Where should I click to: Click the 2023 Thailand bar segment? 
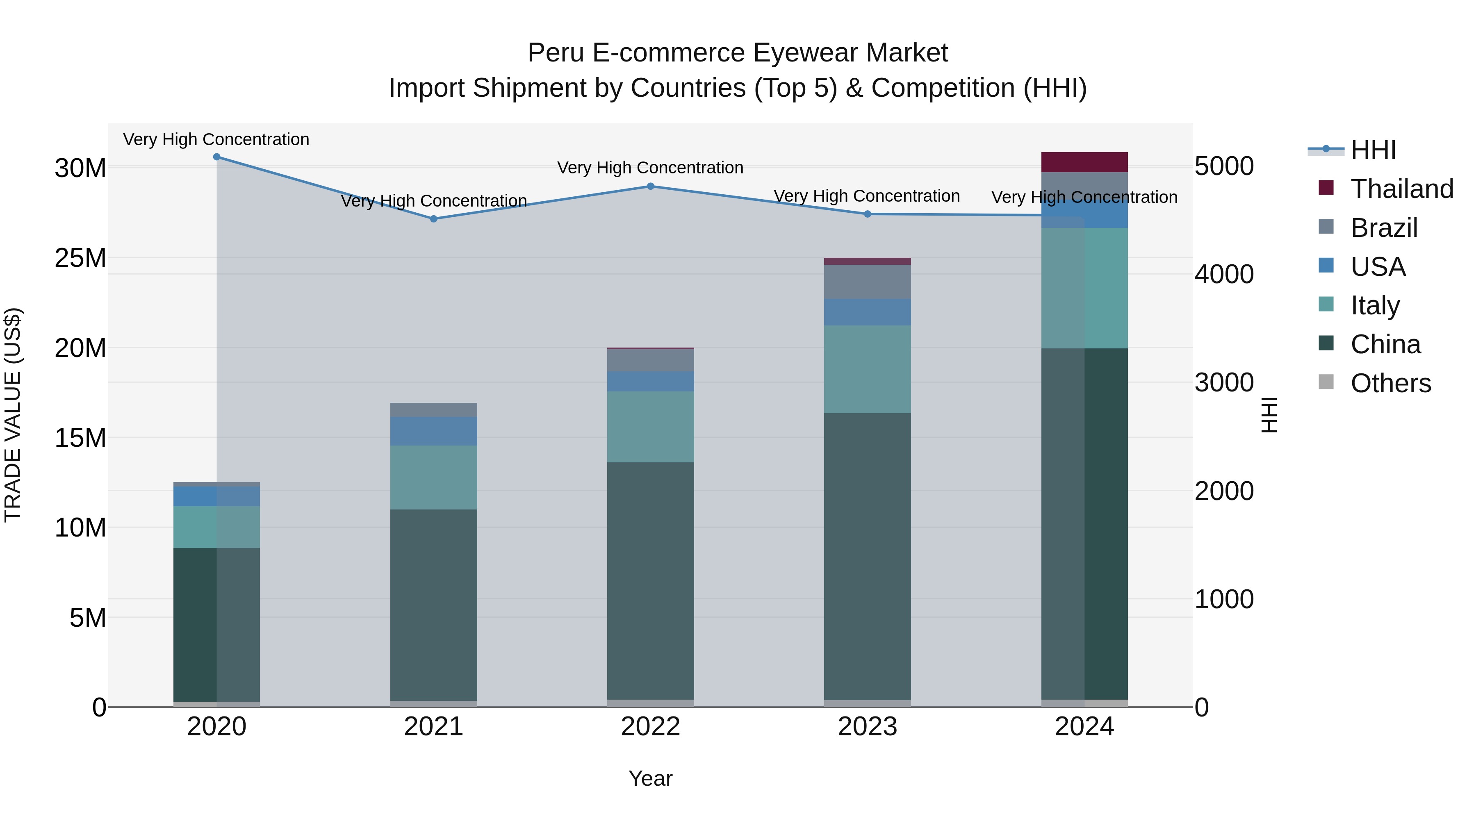(868, 261)
